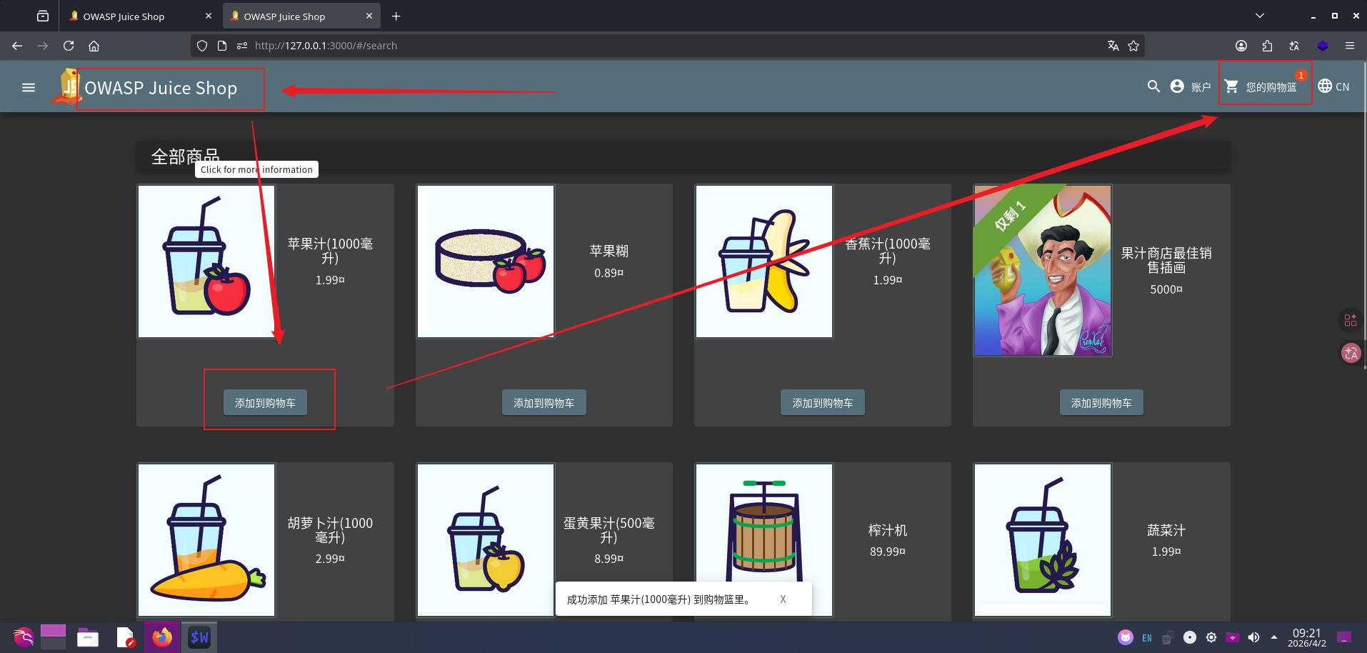Open the translator extension in the toolbar

(1294, 46)
